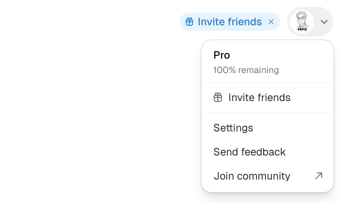Screen dimensions: 340x203
Task: Click the arrow icon beside Join community
Action: tap(319, 176)
